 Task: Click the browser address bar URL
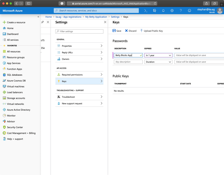tap(112, 3)
